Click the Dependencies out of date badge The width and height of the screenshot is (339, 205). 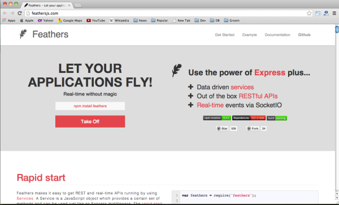point(249,118)
